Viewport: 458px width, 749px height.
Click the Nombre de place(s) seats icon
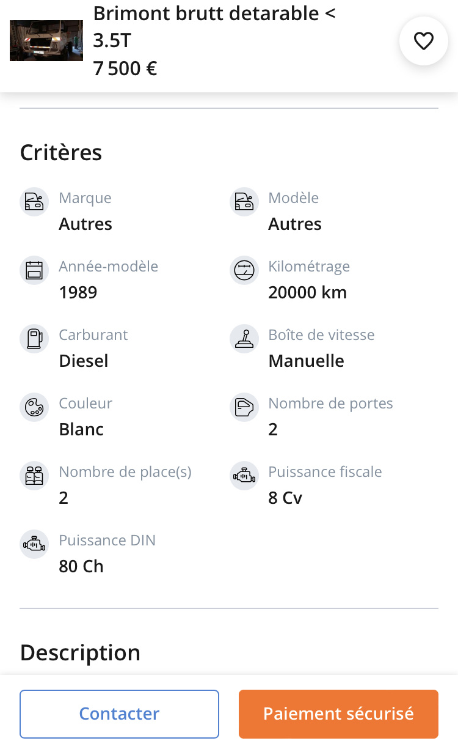pos(34,476)
